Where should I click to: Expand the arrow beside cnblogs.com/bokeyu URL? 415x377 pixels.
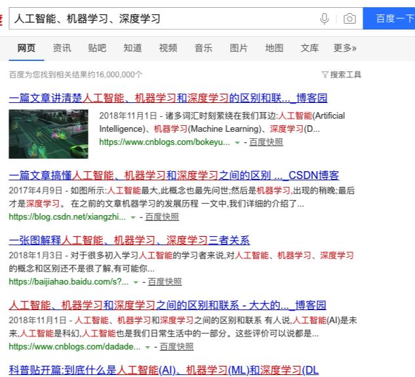pyautogui.click(x=237, y=143)
